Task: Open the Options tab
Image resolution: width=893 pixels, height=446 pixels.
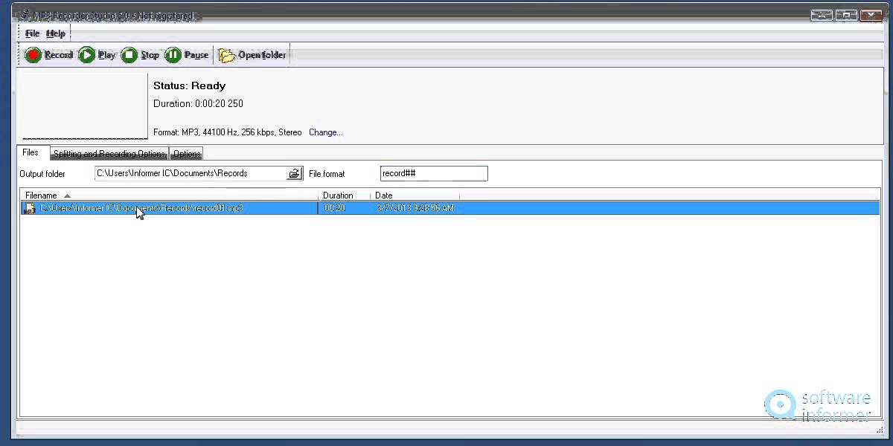Action: (x=187, y=154)
